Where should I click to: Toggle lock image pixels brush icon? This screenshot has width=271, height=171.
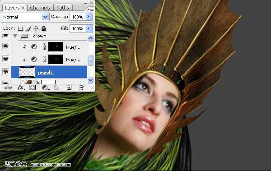point(28,28)
